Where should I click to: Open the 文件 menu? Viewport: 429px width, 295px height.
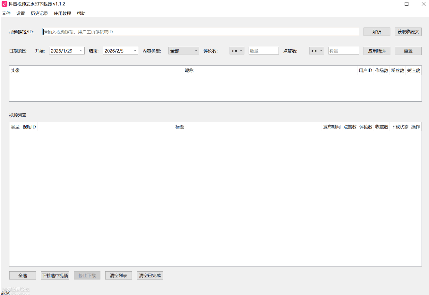6,13
